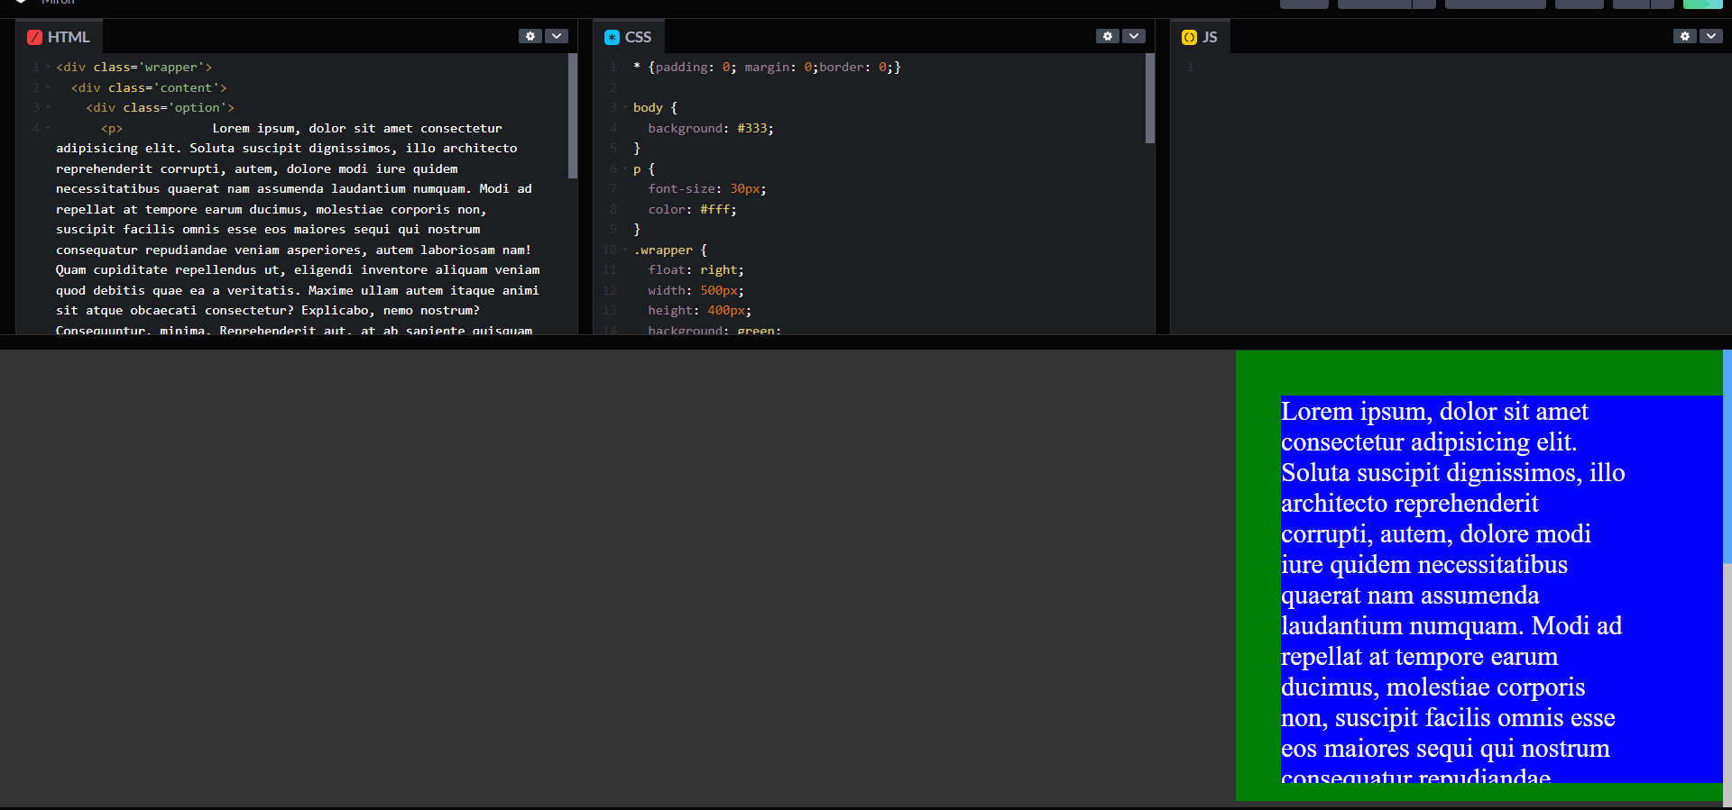
Task: Collapse the wrapper div on HTML line 1
Action: click(48, 67)
